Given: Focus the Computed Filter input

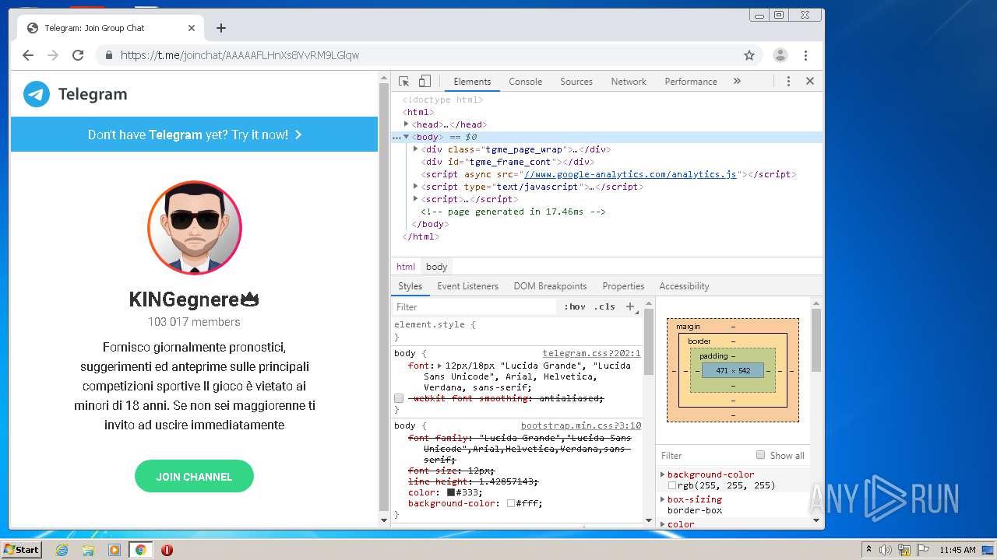Looking at the screenshot, I should [x=705, y=456].
